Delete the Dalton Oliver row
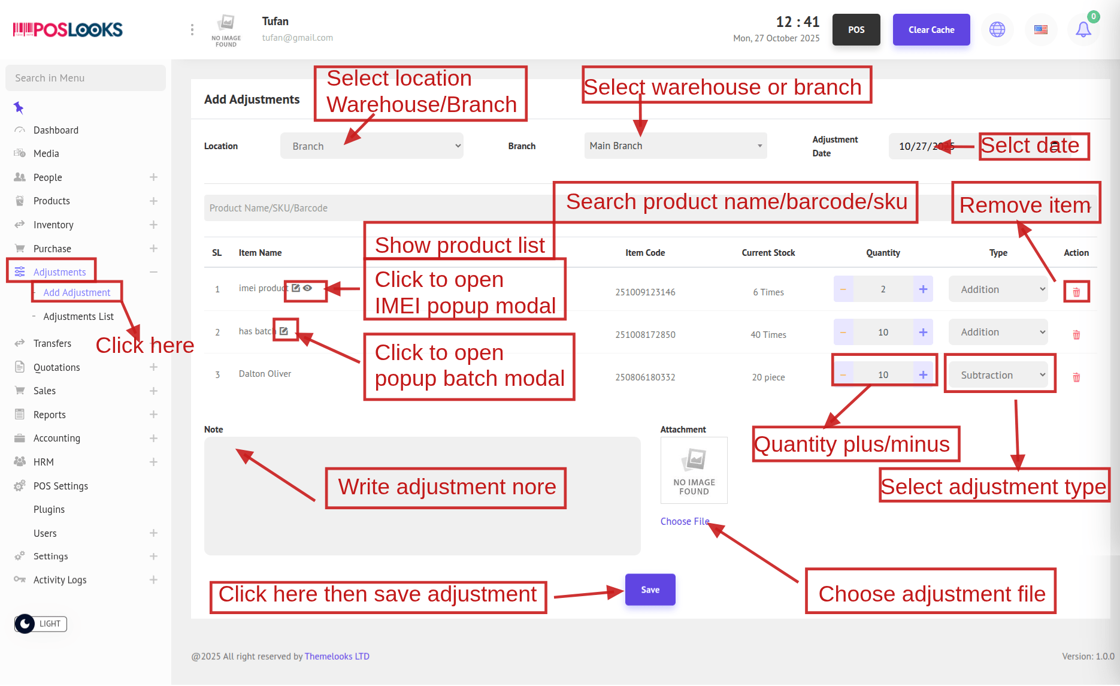This screenshot has height=686, width=1120. pyautogui.click(x=1076, y=377)
